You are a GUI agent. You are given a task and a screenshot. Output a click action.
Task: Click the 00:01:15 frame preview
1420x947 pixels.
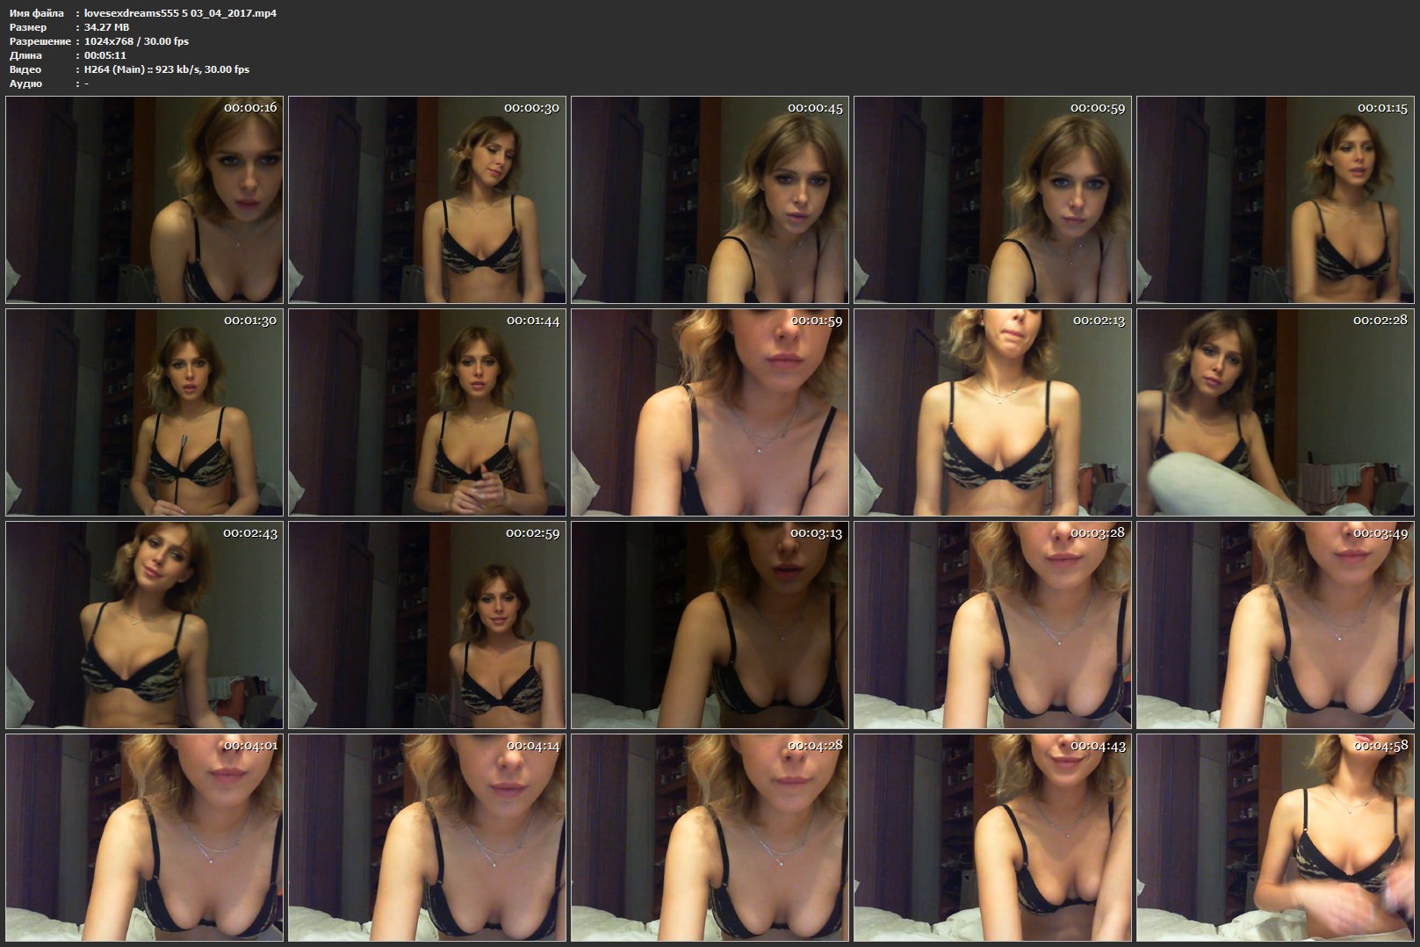(x=1275, y=199)
